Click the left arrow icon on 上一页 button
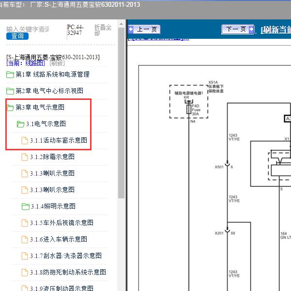Image resolution: width=291 pixels, height=291 pixels. 131,30
